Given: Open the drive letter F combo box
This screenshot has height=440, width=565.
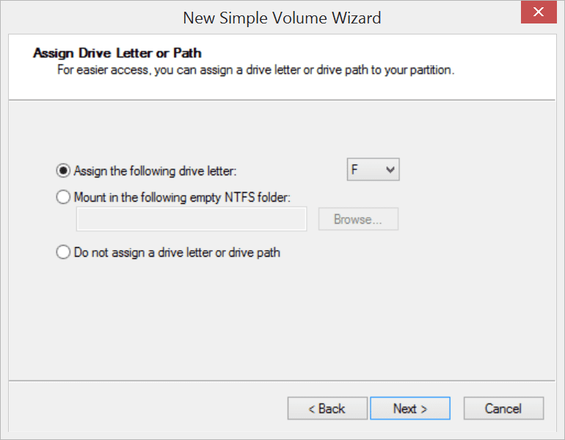Looking at the screenshot, I should click(373, 169).
